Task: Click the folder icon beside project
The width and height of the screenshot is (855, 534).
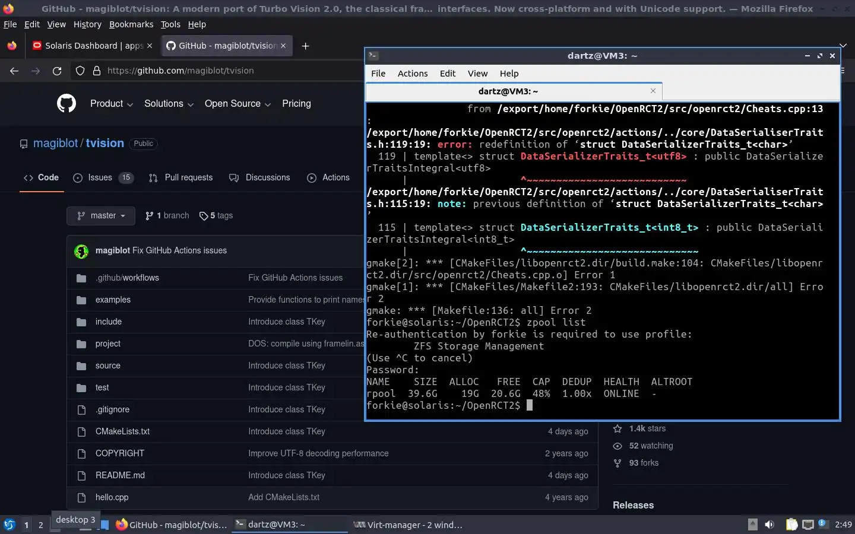Action: coord(81,344)
